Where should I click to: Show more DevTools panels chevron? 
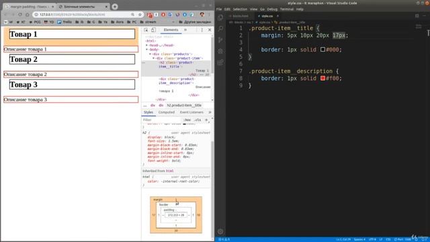185,30
